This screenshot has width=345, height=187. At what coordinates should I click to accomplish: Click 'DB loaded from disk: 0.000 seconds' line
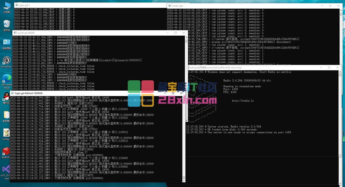pos(221,129)
